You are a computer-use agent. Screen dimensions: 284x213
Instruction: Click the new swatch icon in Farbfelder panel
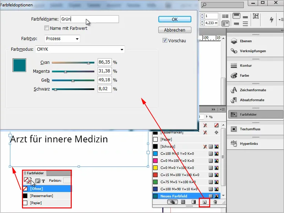pyautogui.click(x=204, y=202)
